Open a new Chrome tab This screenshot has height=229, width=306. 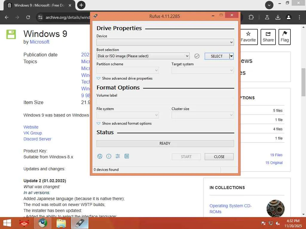pos(81,5)
